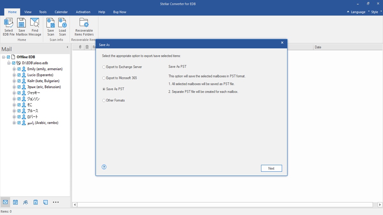This screenshot has width=383, height=215.
Task: Open the View ribbon tab
Action: tap(28, 12)
